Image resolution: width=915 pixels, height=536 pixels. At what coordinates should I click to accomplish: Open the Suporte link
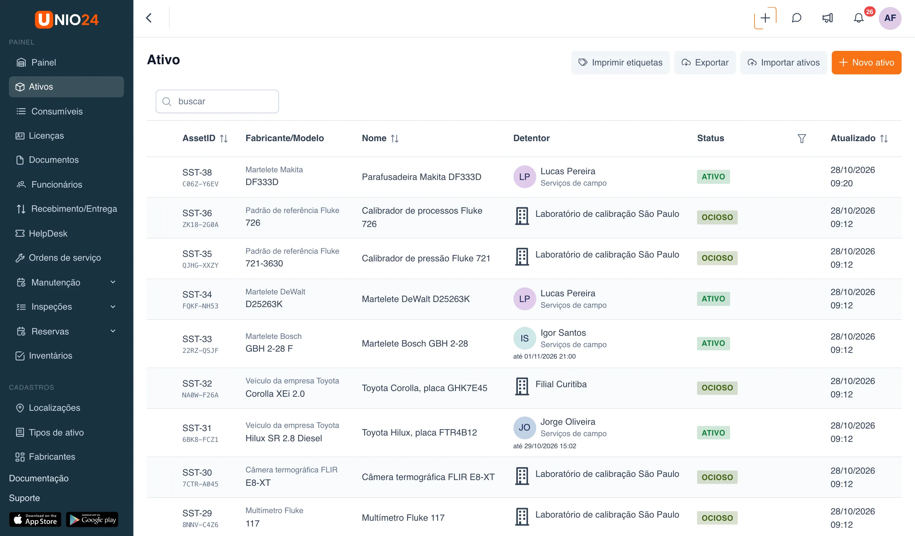pos(24,498)
